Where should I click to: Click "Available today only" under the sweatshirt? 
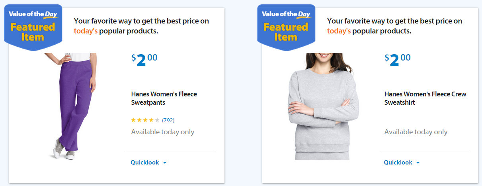pos(416,132)
